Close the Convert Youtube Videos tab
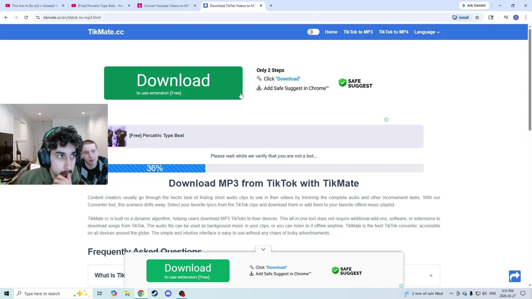The height and width of the screenshot is (299, 532). [195, 6]
